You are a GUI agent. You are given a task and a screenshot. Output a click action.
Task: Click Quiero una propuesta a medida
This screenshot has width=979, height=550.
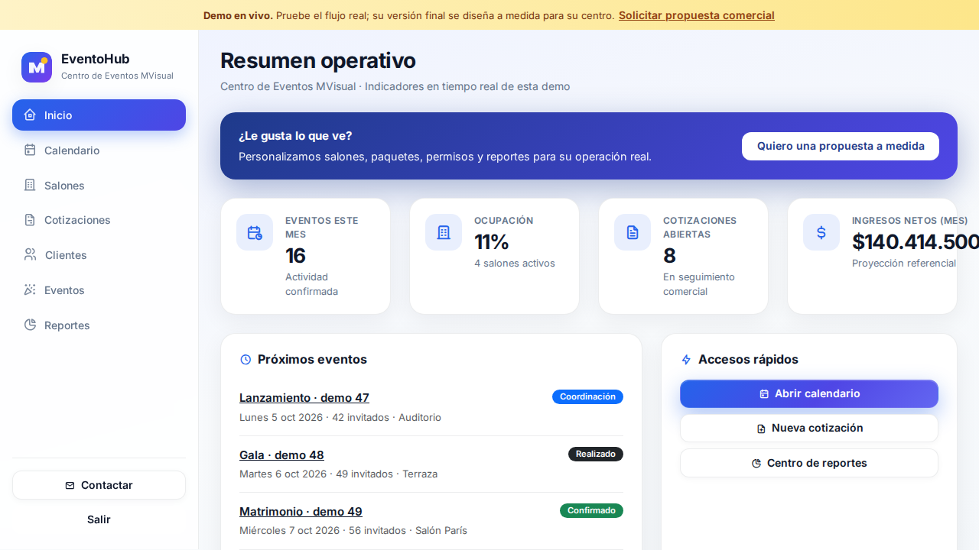coord(841,146)
